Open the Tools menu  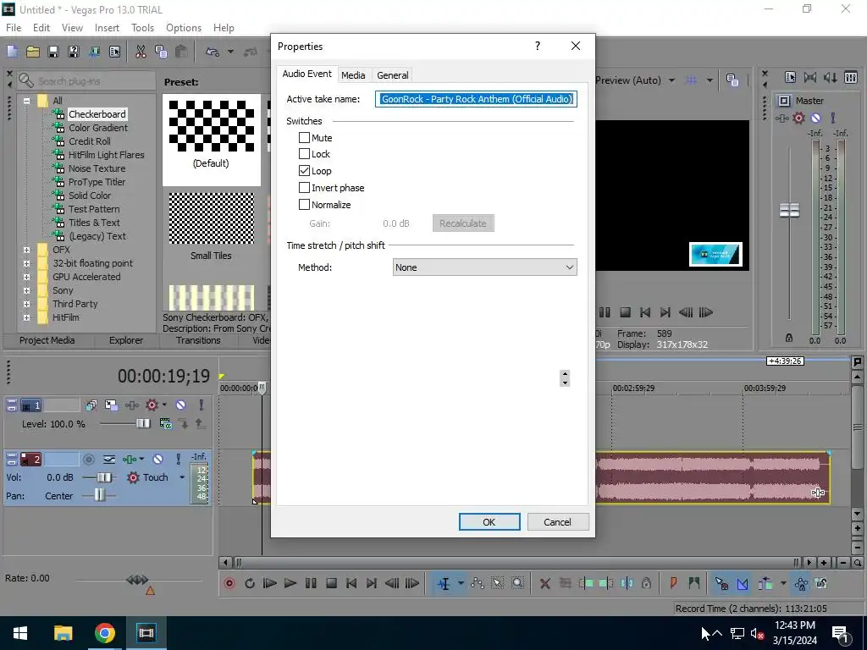click(x=142, y=28)
